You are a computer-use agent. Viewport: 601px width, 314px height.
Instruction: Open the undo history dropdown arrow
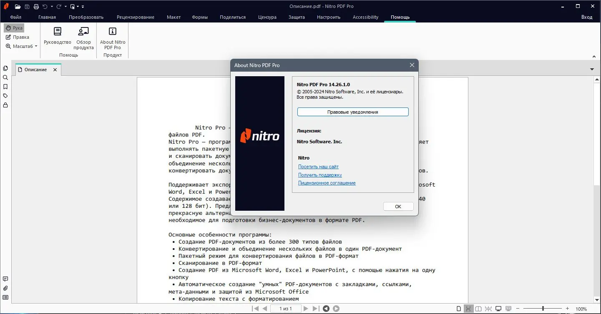(x=52, y=7)
